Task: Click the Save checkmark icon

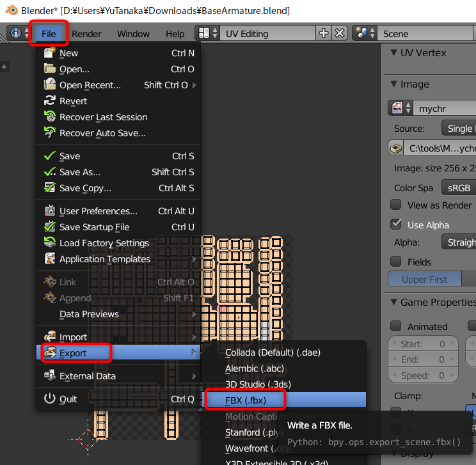Action: click(x=49, y=156)
